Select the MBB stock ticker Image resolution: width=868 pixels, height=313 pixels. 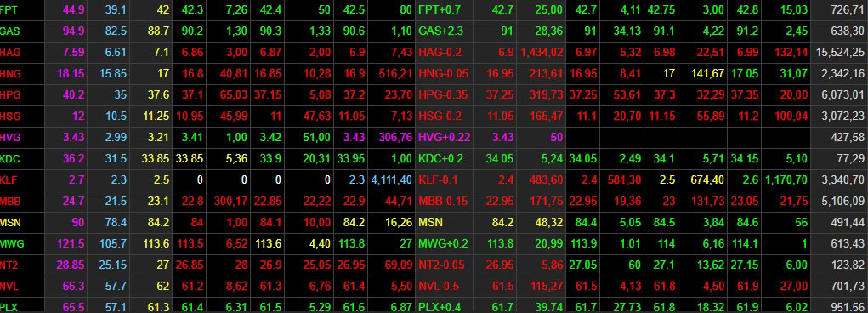pyautogui.click(x=10, y=201)
